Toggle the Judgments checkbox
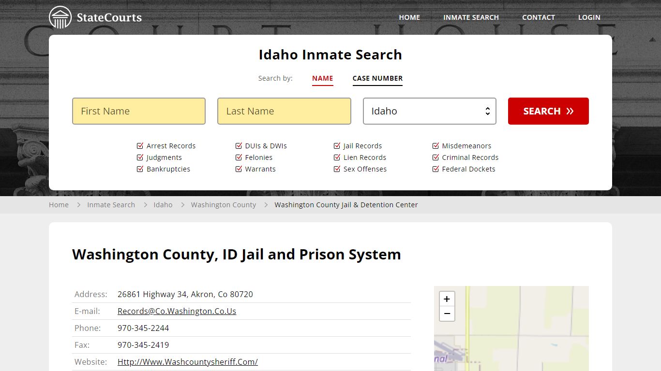Screen dimensions: 661x371 point(140,157)
